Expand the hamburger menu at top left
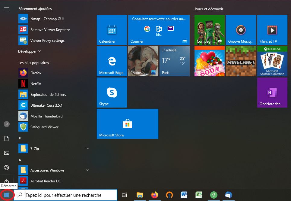The image size is (291, 201). tap(7, 9)
